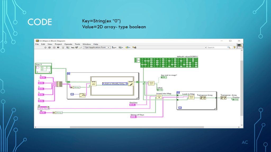Open the Add or Modify Entry selector
The width and height of the screenshot is (271, 152).
(x=115, y=84)
